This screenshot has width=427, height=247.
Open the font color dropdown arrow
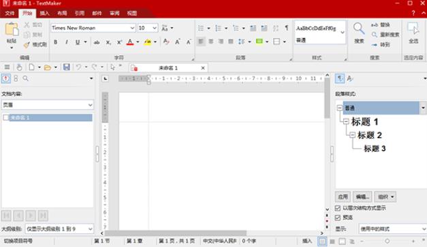point(138,42)
